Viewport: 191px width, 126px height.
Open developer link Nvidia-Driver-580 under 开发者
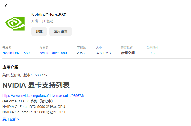click(16, 53)
